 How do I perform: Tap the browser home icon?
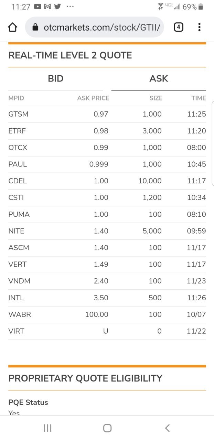click(12, 27)
